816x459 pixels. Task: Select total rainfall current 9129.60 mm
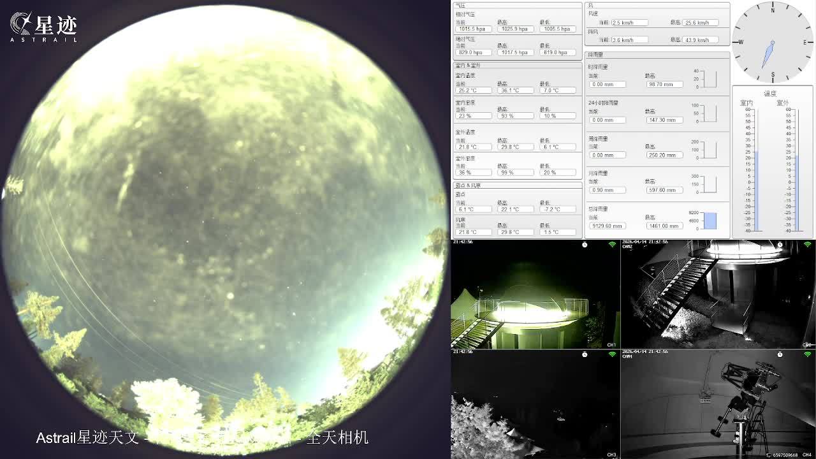click(607, 226)
